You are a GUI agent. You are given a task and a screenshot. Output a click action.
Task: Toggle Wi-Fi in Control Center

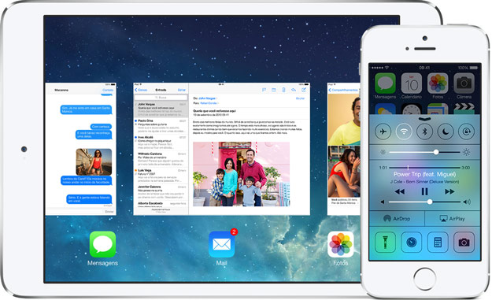point(404,131)
